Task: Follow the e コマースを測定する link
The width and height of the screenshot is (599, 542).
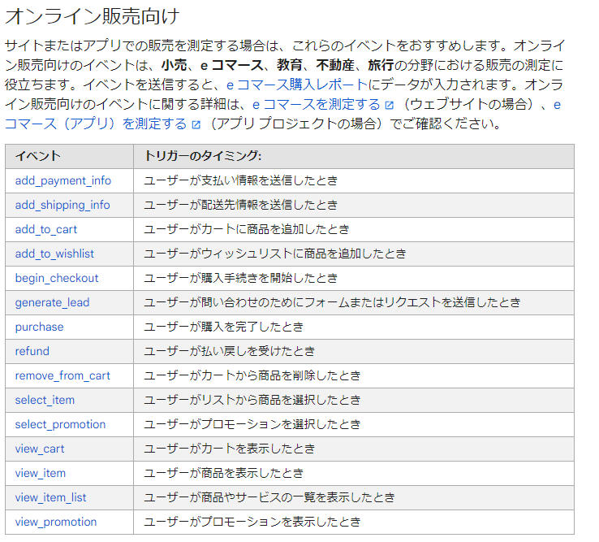Action: [317, 104]
